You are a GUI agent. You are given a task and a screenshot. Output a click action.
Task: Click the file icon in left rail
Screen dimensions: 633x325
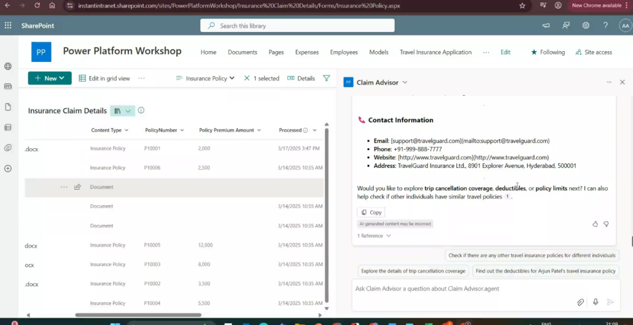pos(7,107)
